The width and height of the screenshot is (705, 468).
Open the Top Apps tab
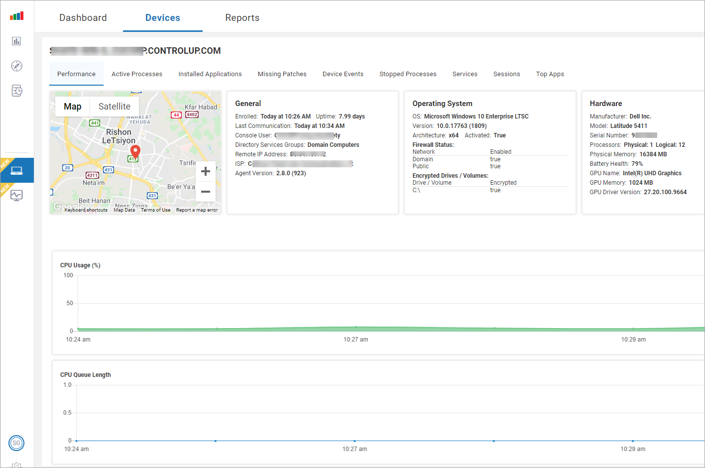click(550, 74)
